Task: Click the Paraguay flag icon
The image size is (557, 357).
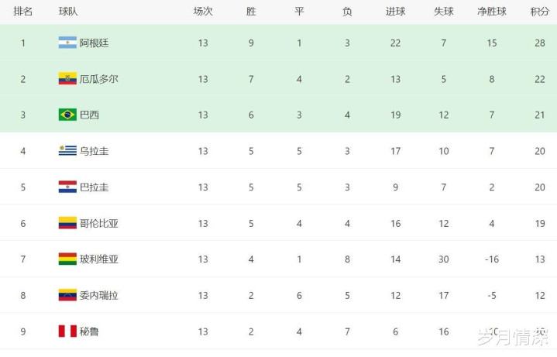Action: tap(67, 187)
